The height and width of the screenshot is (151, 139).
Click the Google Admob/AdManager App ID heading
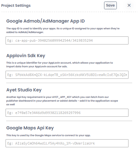point(45,21)
